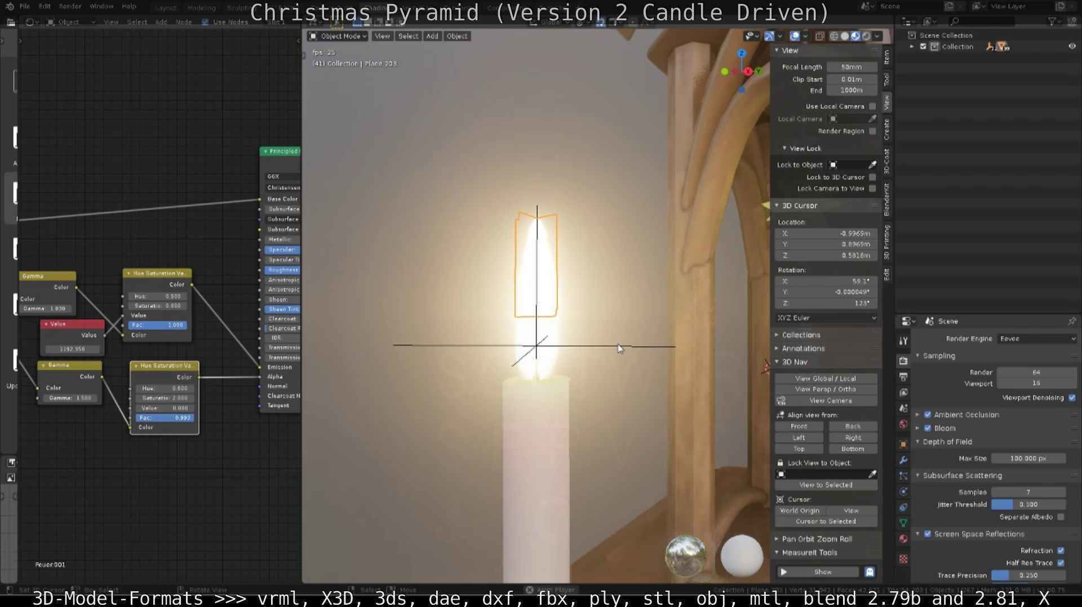Open the World properties tab icon
Image resolution: width=1082 pixels, height=607 pixels.
903,424
